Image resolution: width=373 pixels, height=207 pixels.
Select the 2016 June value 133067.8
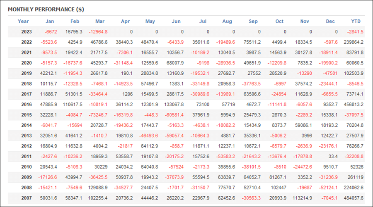(174, 105)
